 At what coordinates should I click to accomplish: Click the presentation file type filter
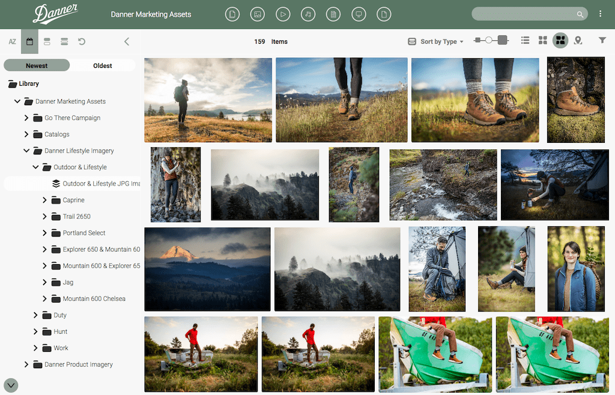point(359,14)
